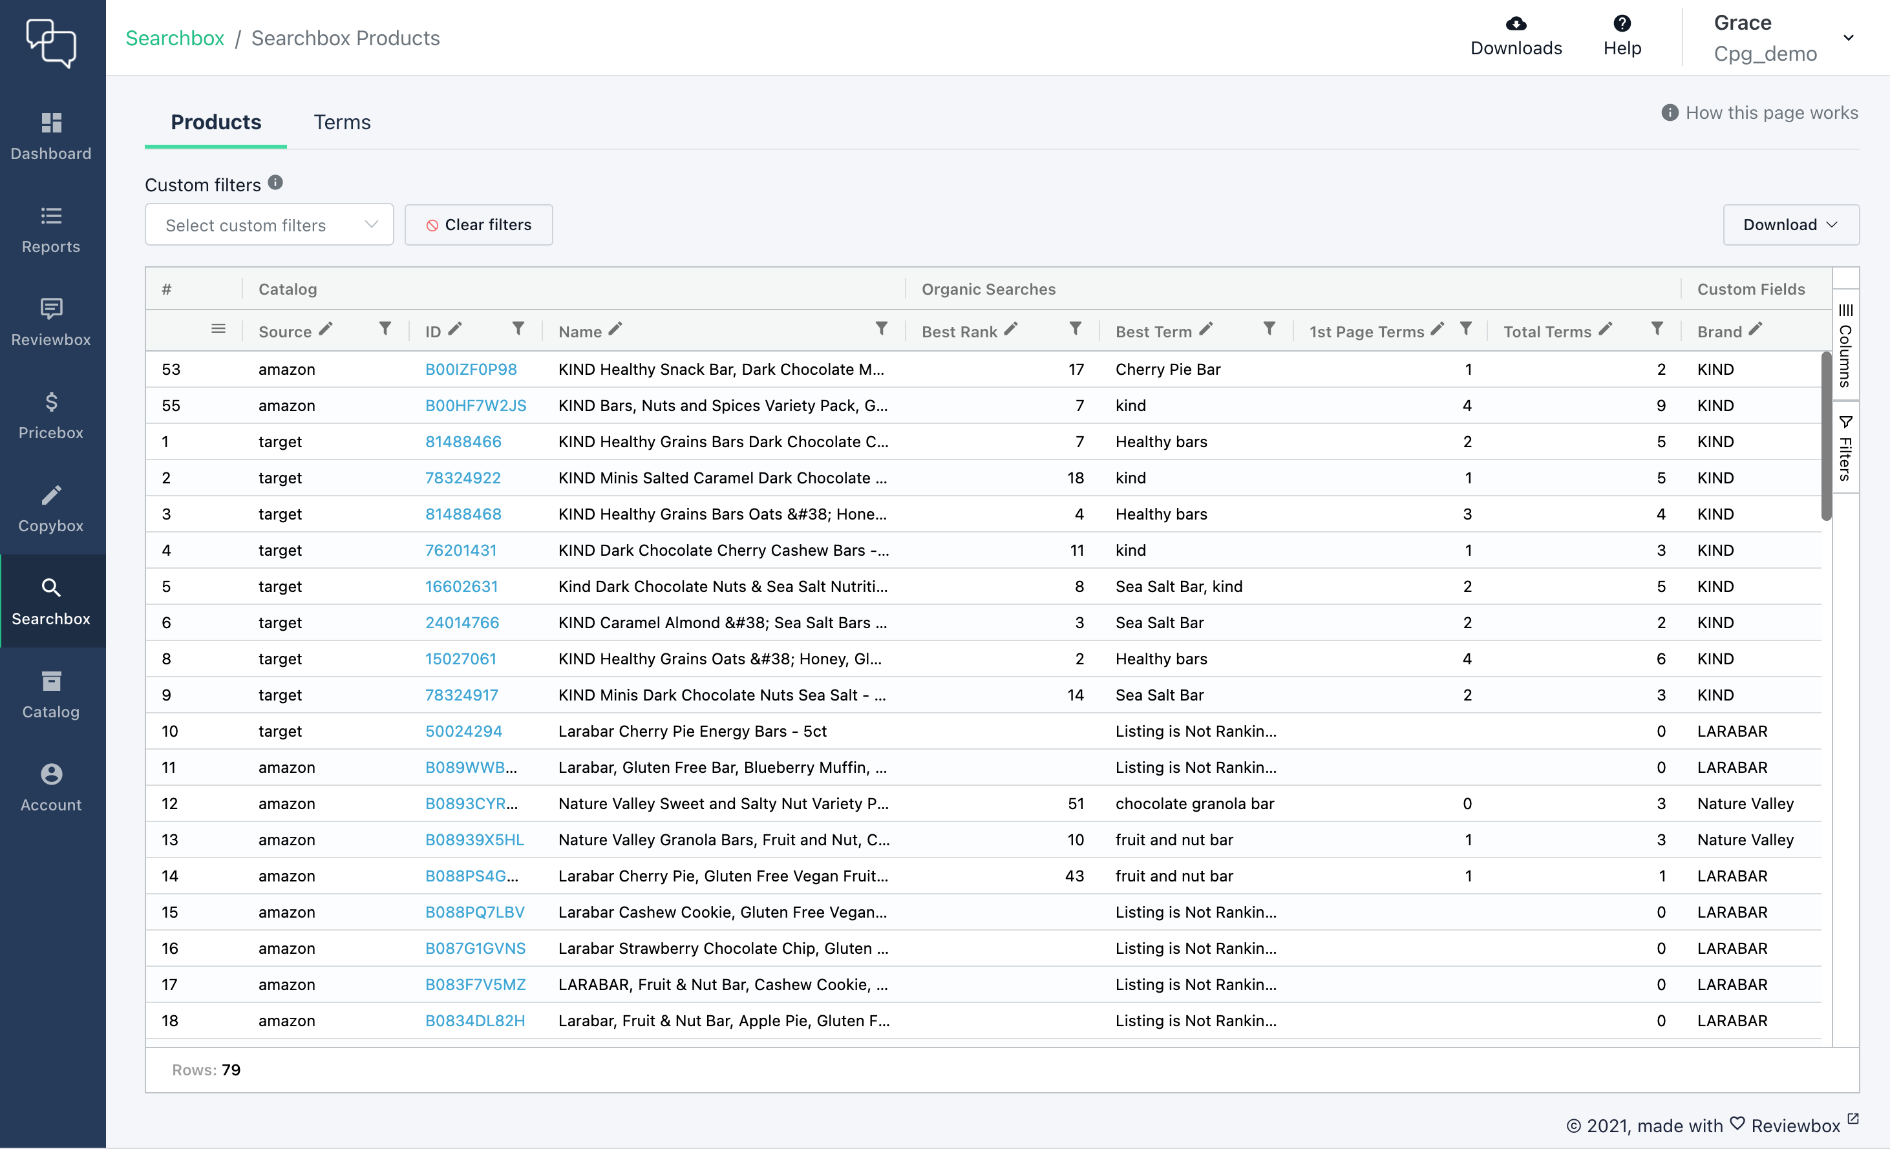1890x1149 pixels.
Task: Open filter icon on Name column
Action: (882, 329)
